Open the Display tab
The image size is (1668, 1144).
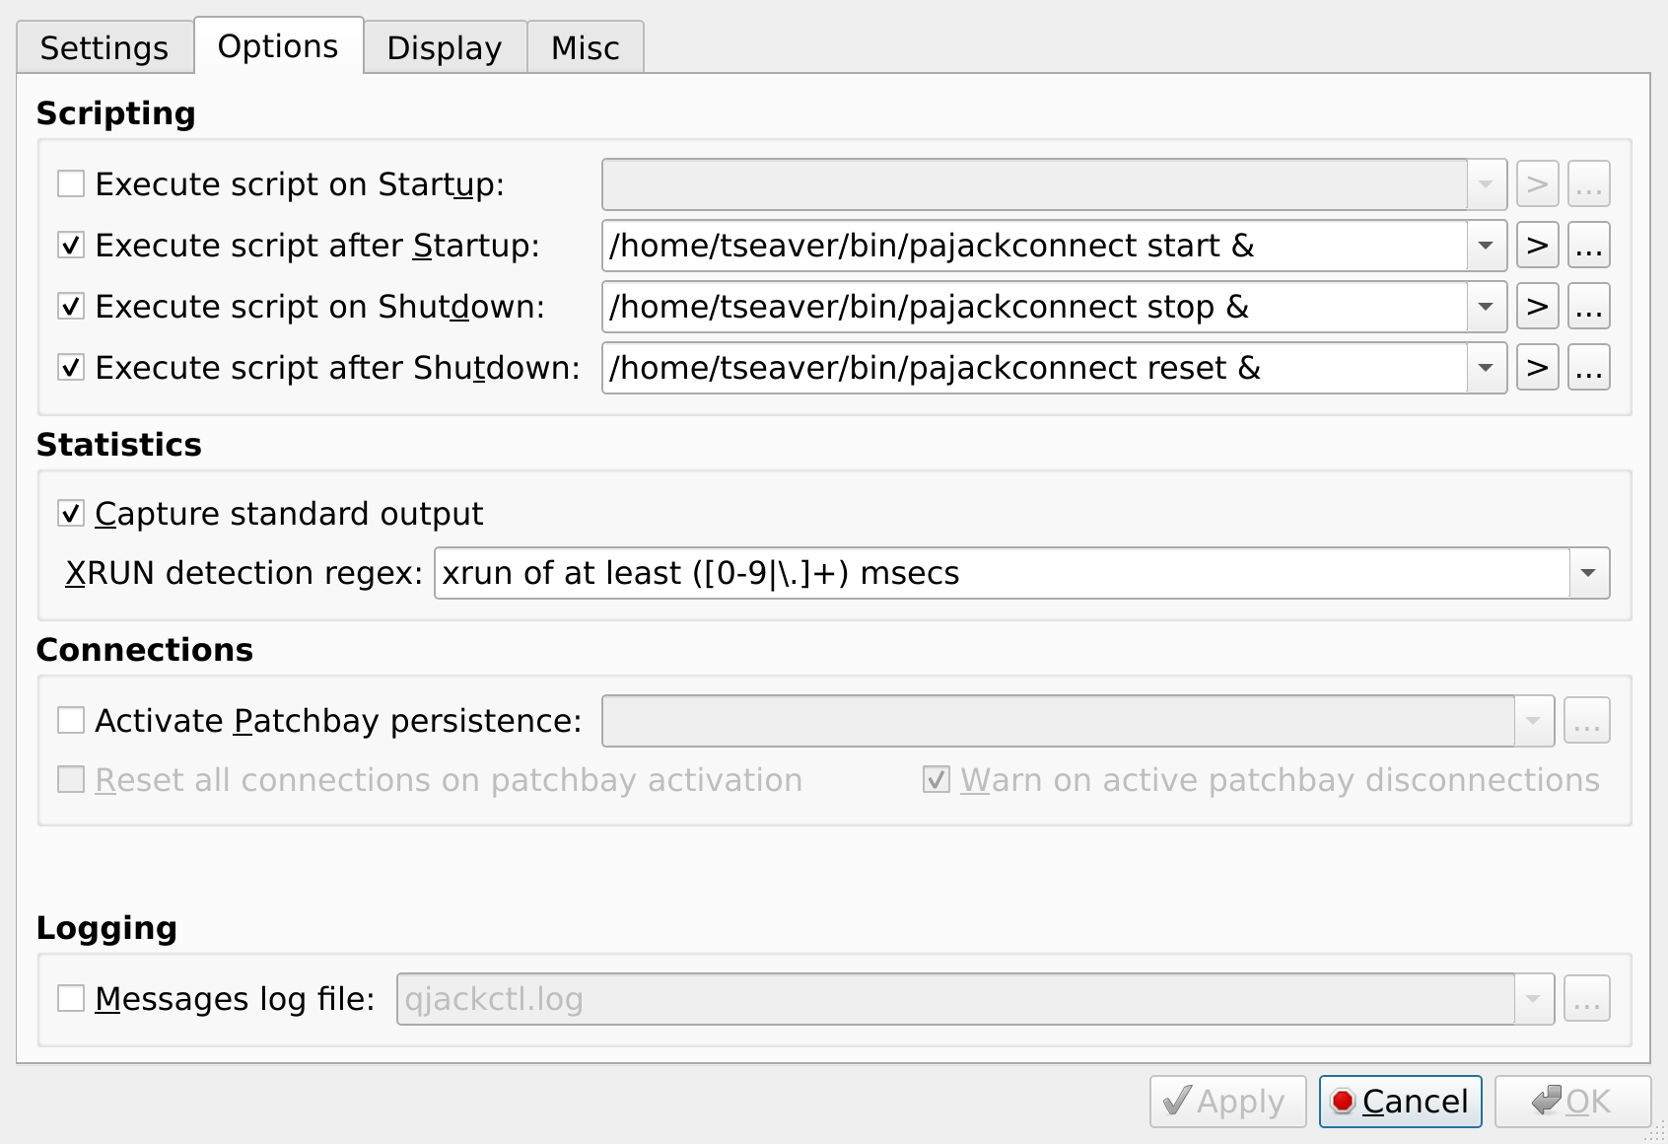[445, 48]
